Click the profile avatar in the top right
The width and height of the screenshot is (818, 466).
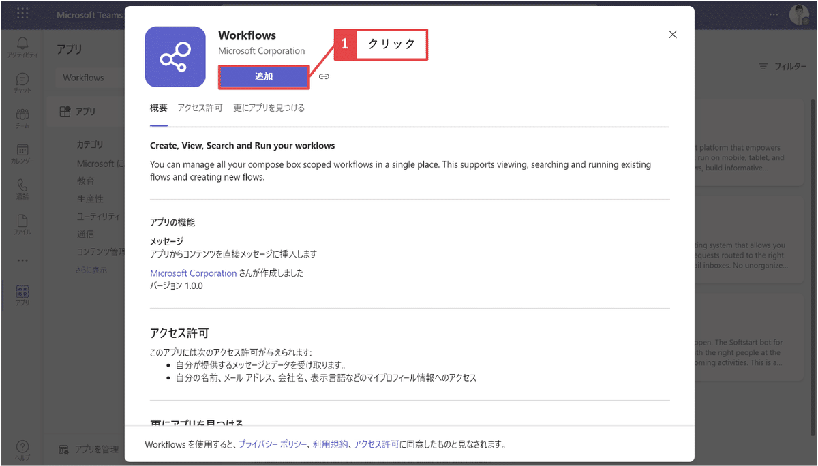pyautogui.click(x=799, y=14)
